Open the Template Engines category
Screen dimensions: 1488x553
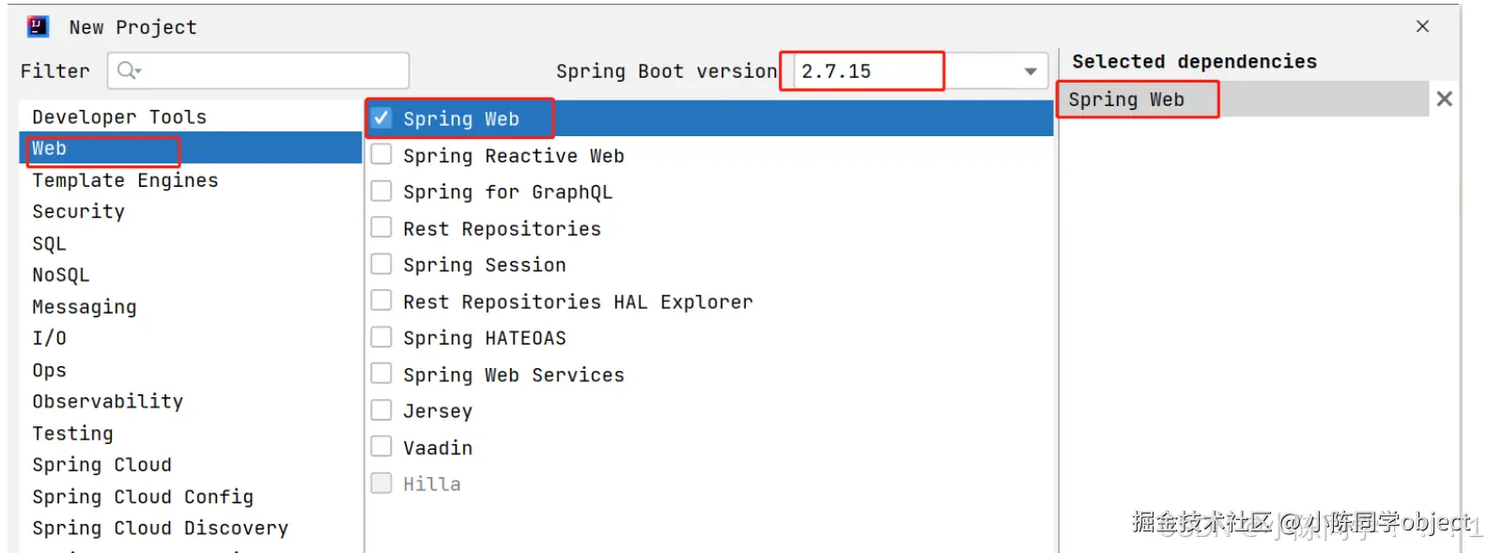[191, 180]
